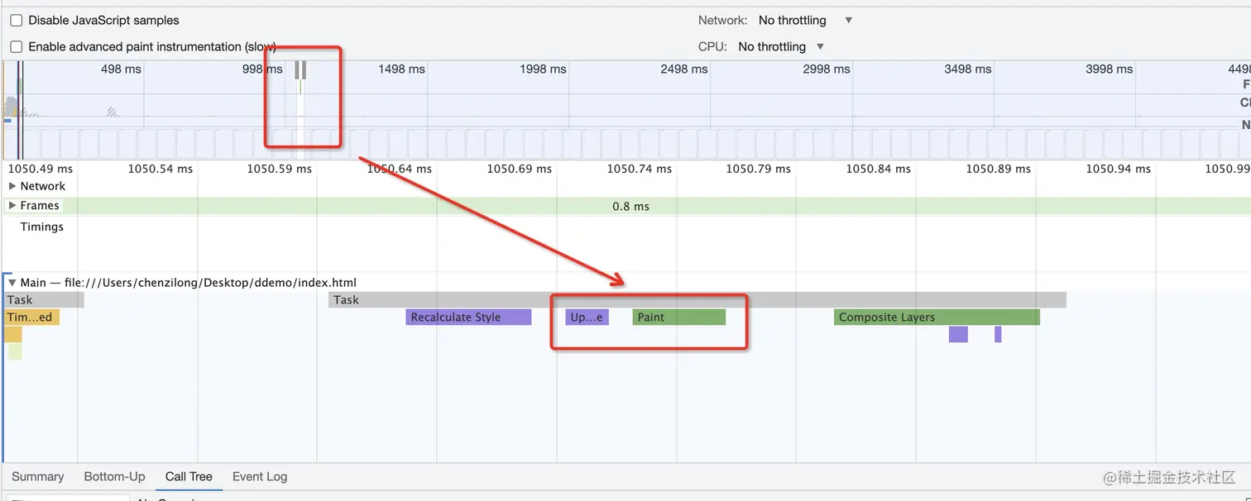Click the 3498 ms overview marker
1251x501 pixels.
point(967,69)
